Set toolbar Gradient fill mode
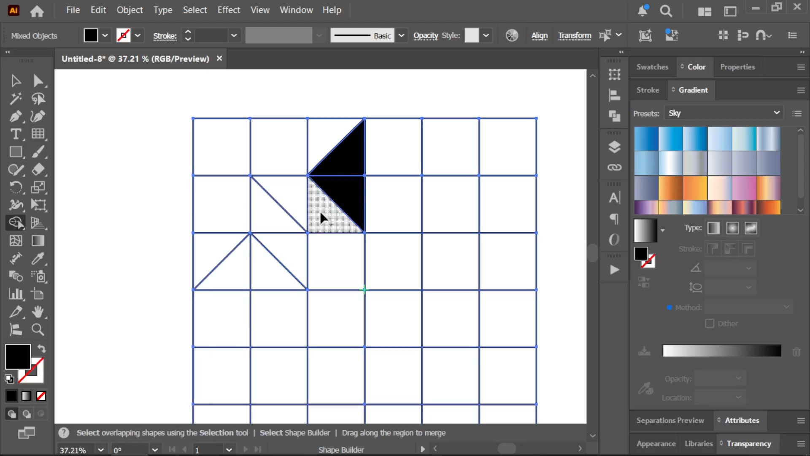This screenshot has height=456, width=810. tap(26, 396)
